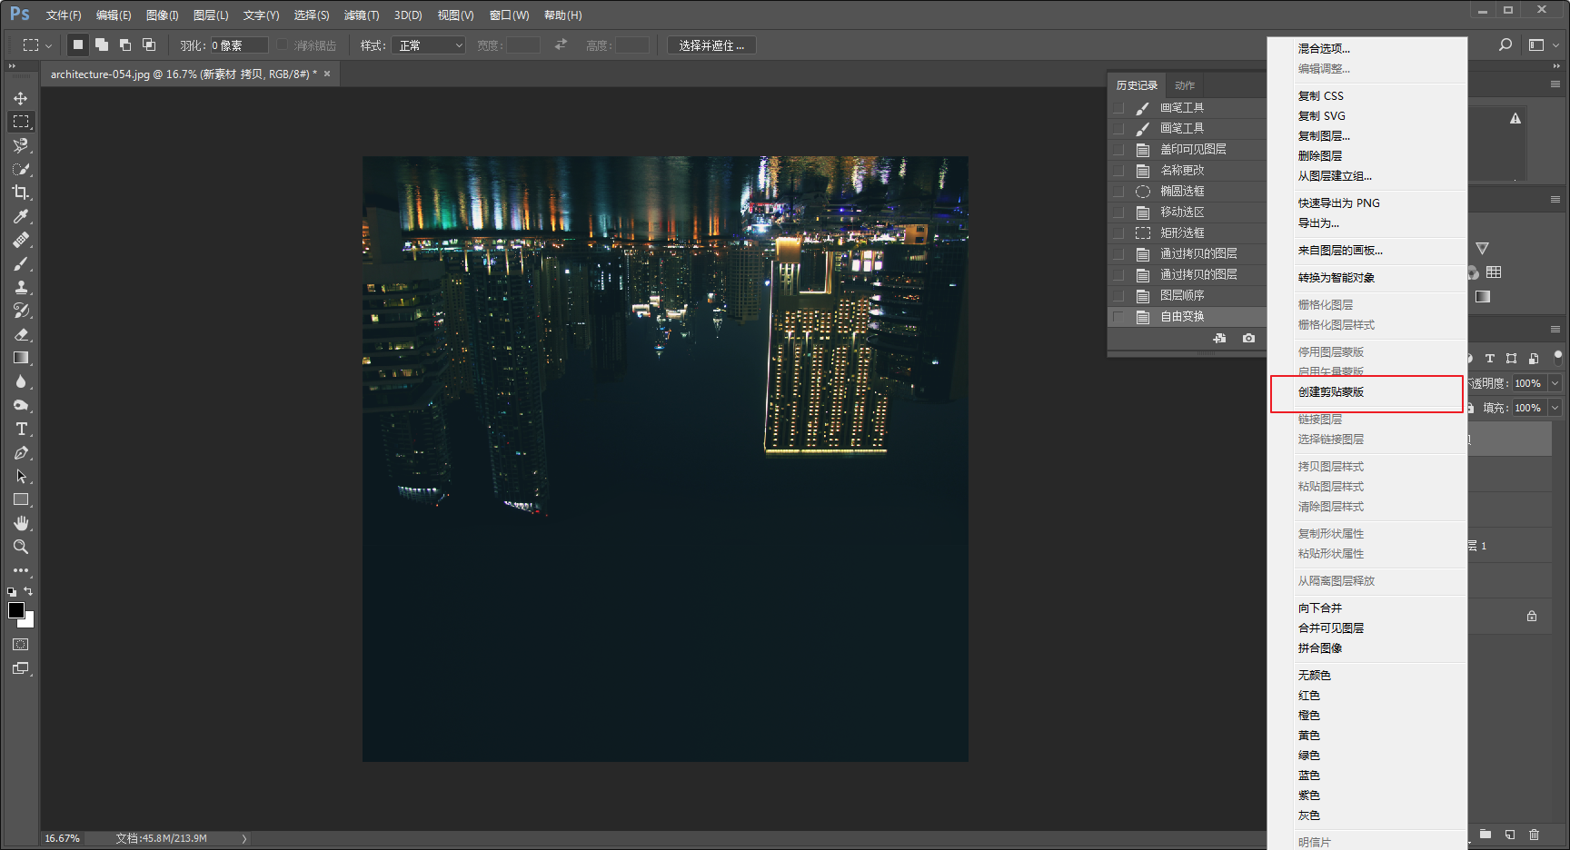Toggle the anti-alias checkbox
1570x850 pixels.
283,44
